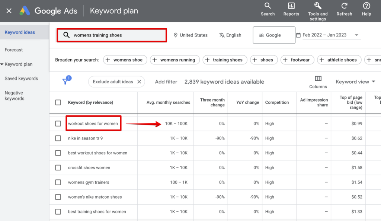Open Saved keywords in sidebar
381x221 pixels.
[x=21, y=79]
